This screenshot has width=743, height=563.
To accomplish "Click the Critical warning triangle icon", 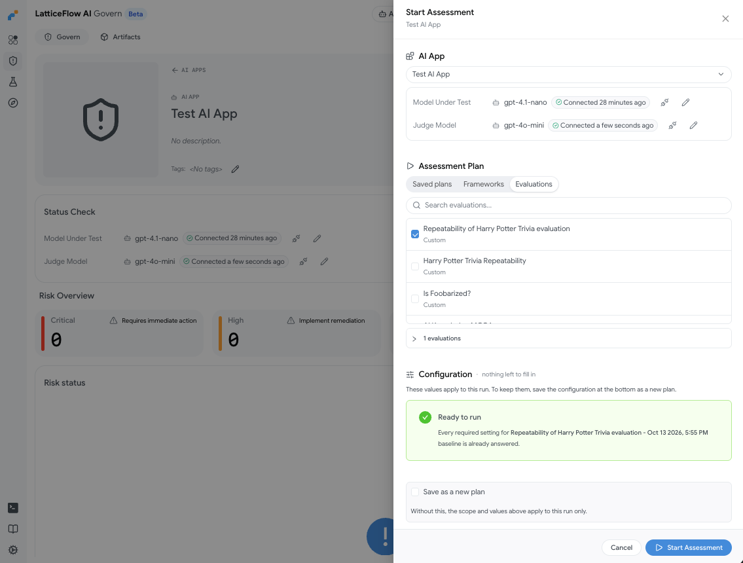I will [113, 321].
